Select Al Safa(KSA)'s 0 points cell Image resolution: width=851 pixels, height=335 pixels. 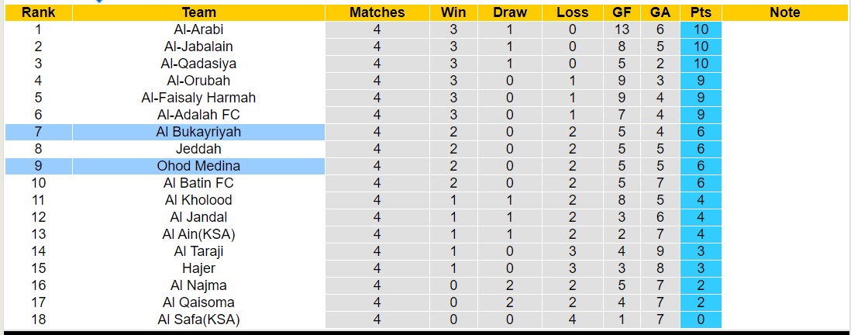[x=701, y=319]
